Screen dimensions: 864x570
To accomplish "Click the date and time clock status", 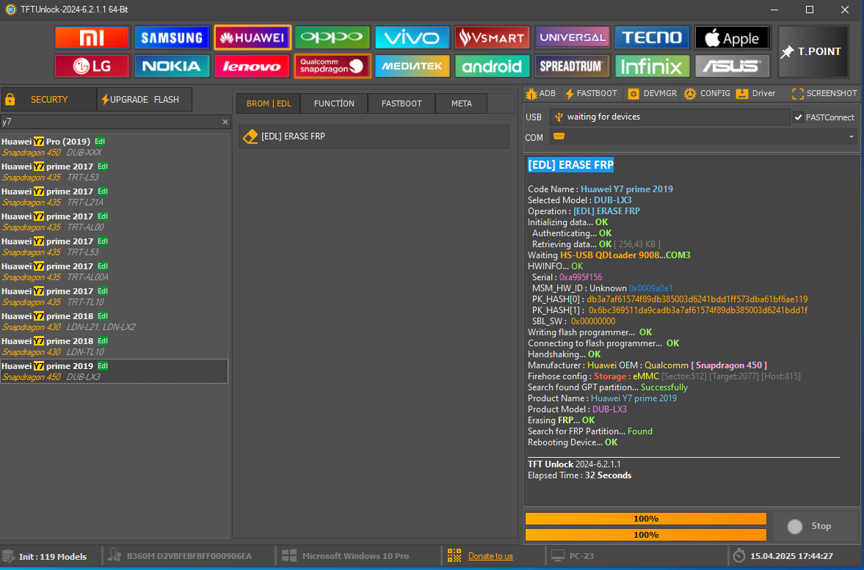I will point(783,556).
